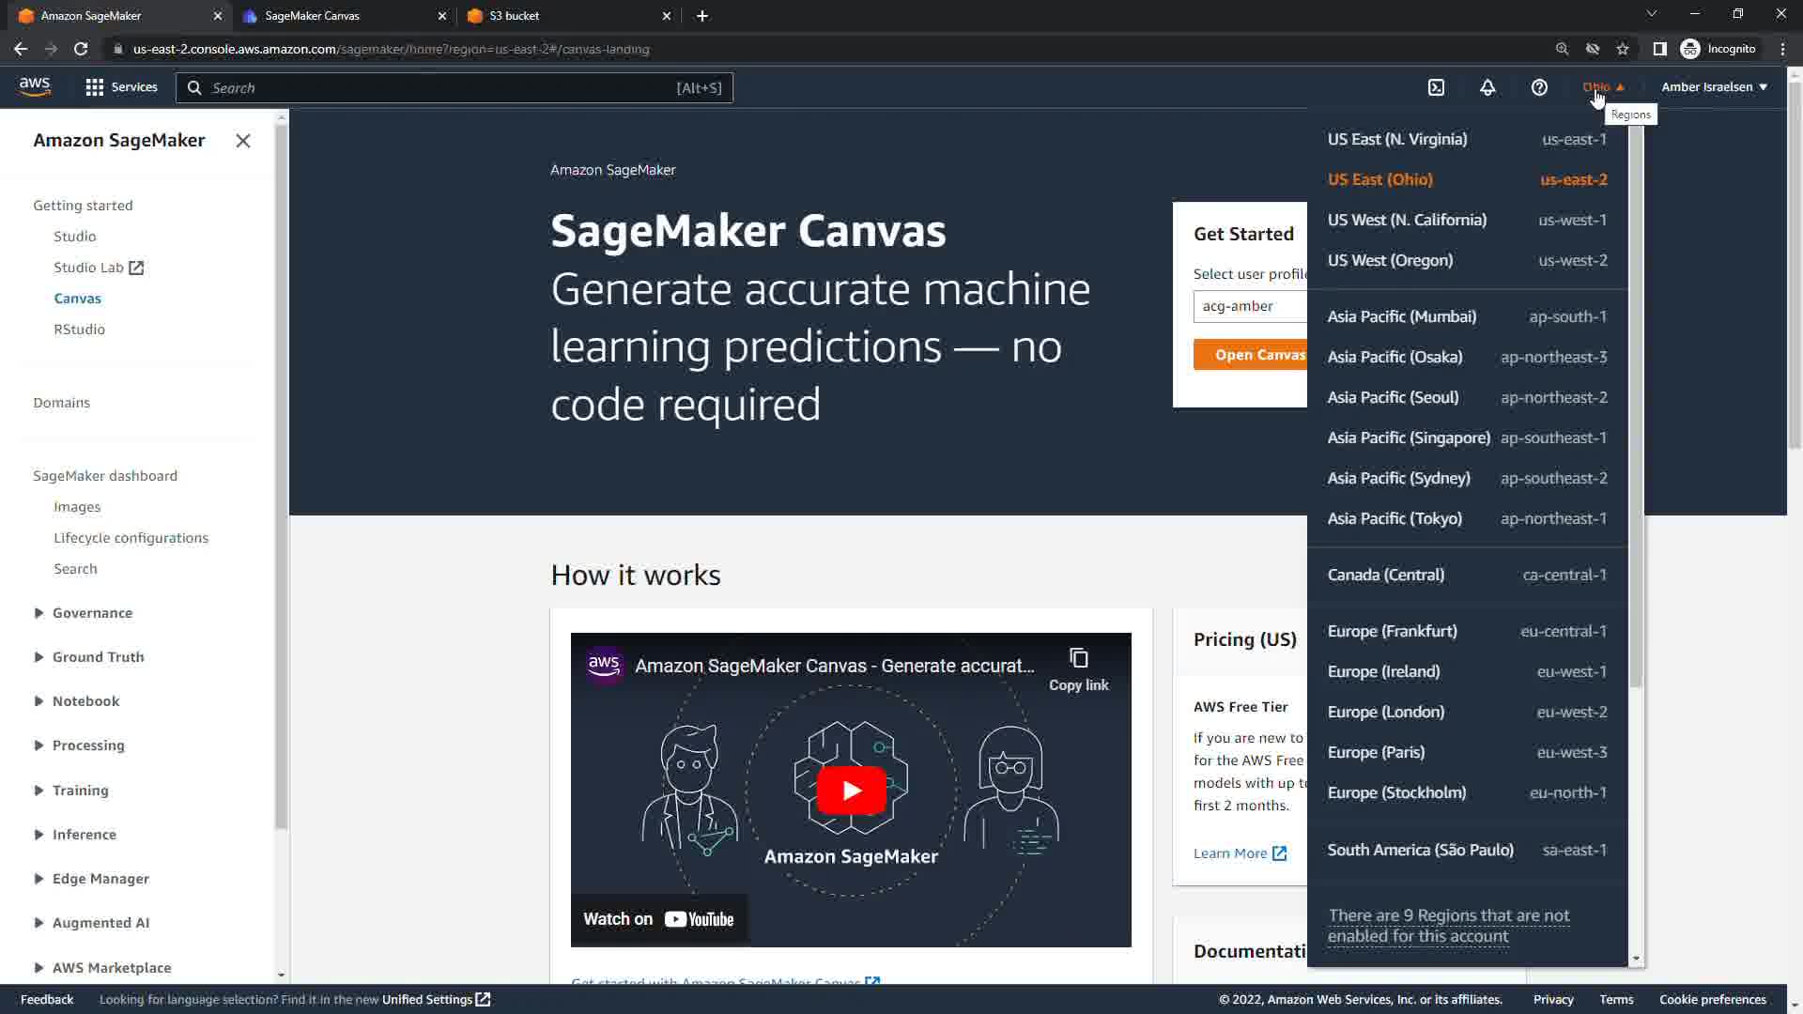The image size is (1803, 1014).
Task: Click the video Copy link icon
Action: pyautogui.click(x=1078, y=659)
